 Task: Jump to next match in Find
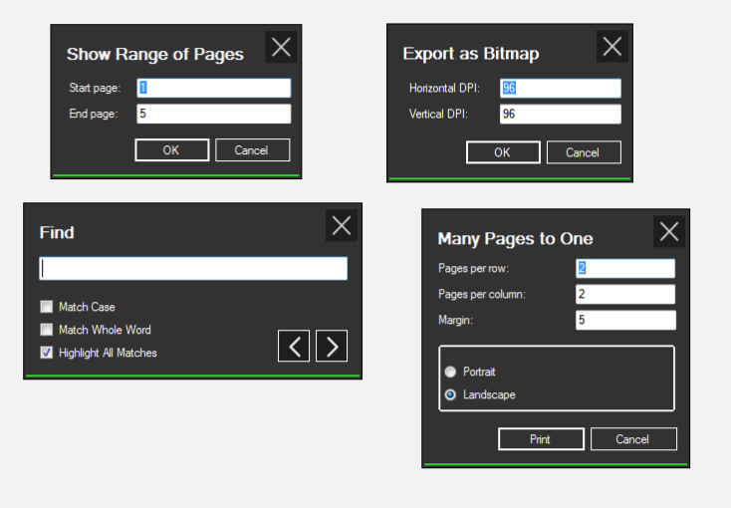[332, 346]
